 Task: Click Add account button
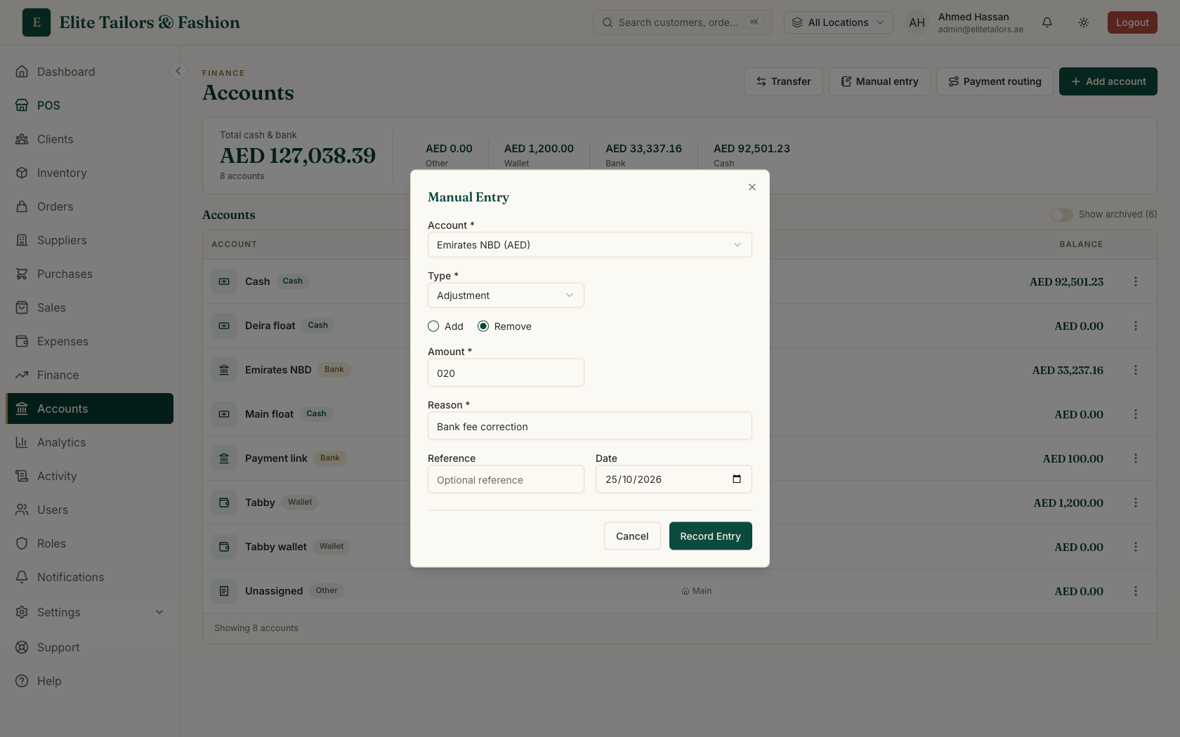[x=1108, y=81]
